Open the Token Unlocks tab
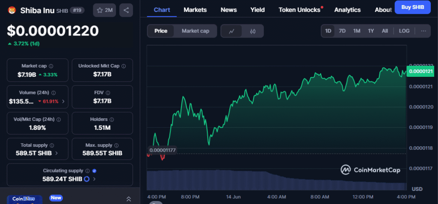The image size is (438, 204). 299,10
